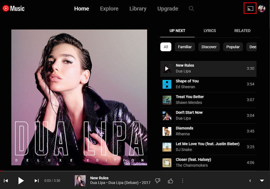Click the YouTube Music logo
This screenshot has height=189, width=270.
[13, 8]
